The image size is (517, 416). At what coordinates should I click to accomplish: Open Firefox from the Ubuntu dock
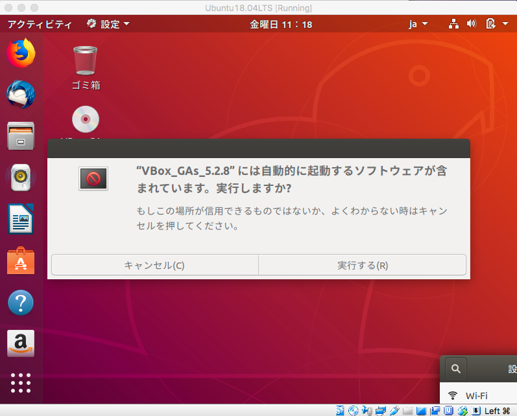(x=21, y=53)
